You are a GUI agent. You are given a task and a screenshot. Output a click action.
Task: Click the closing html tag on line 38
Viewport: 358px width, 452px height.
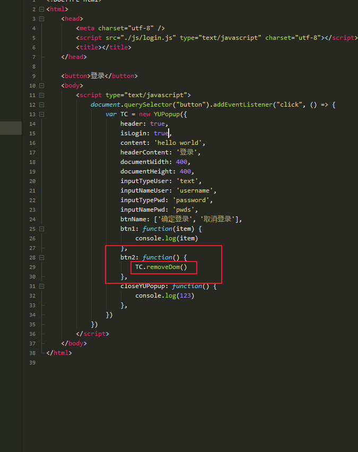59,353
